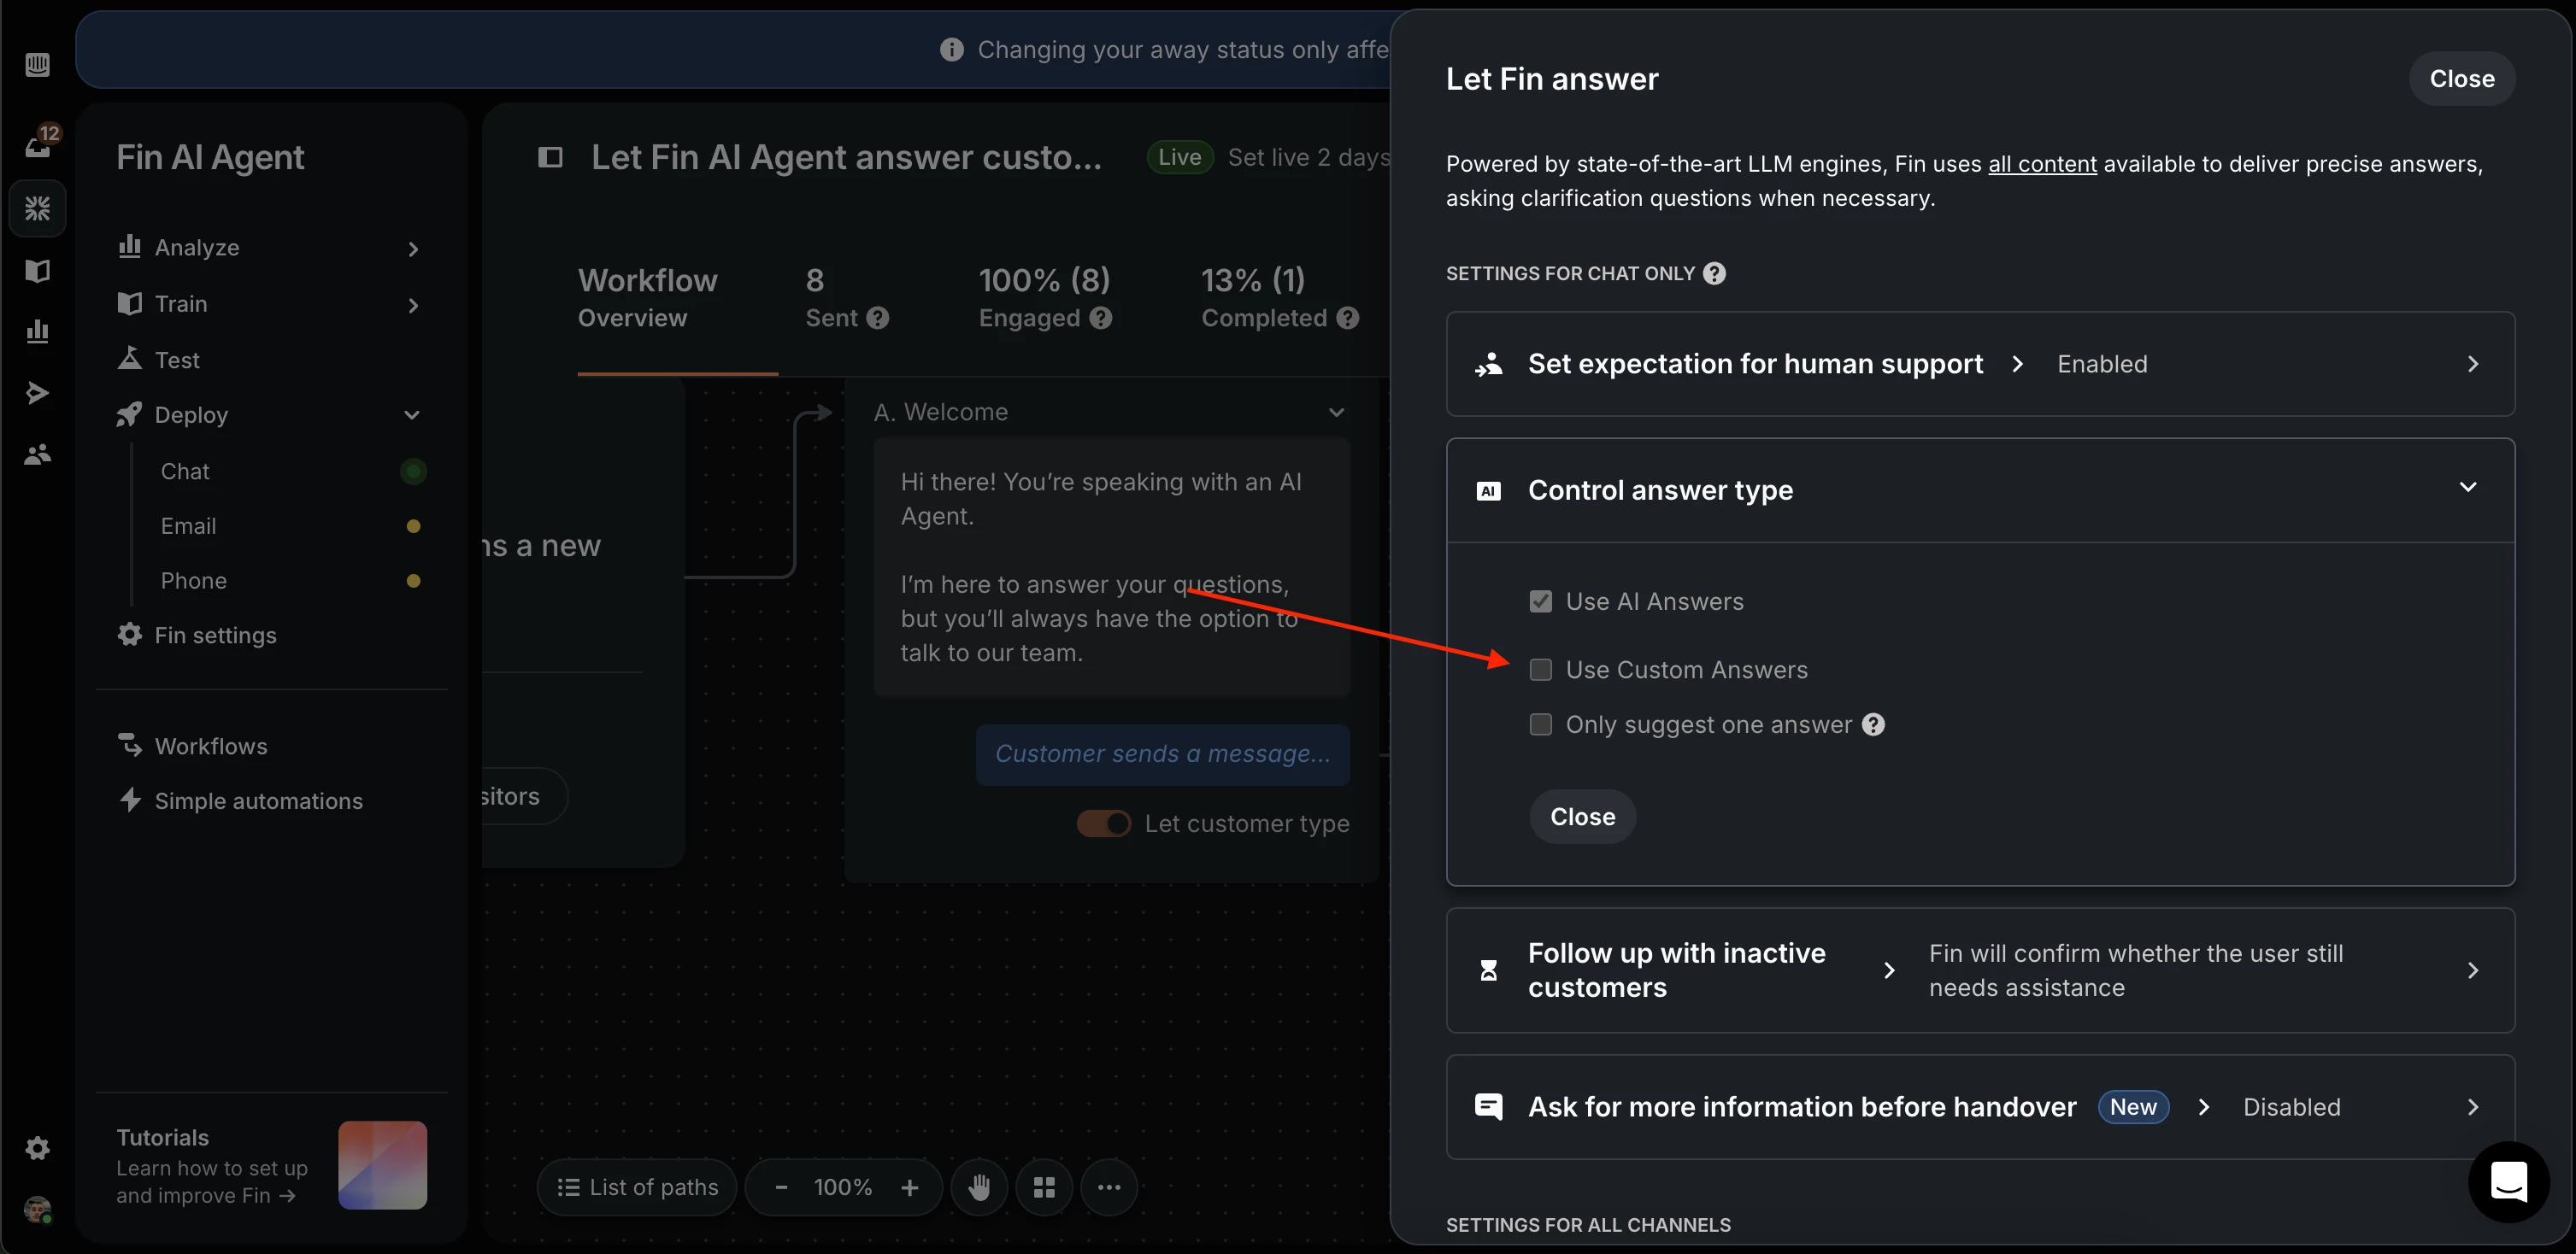The image size is (2576, 1254).
Task: Open the Email deploy channel
Action: point(188,525)
